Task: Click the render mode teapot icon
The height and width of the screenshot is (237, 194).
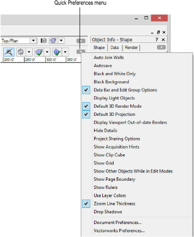Action: coord(53,41)
